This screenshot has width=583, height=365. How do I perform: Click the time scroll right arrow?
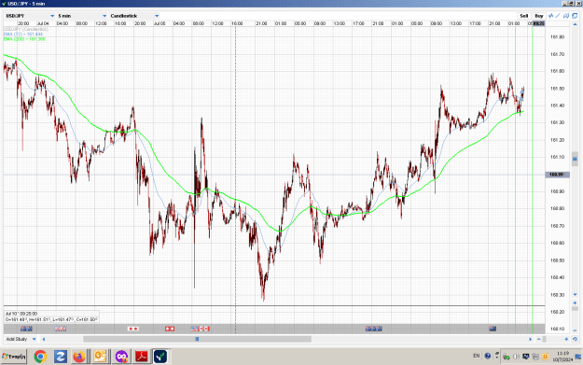click(530, 339)
